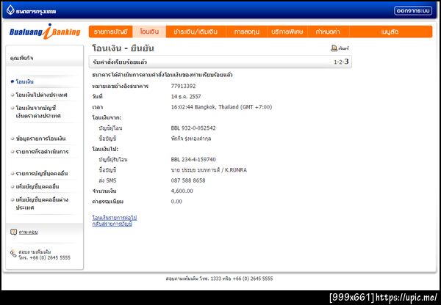Click the Bualuang iBanking logo

45,32
